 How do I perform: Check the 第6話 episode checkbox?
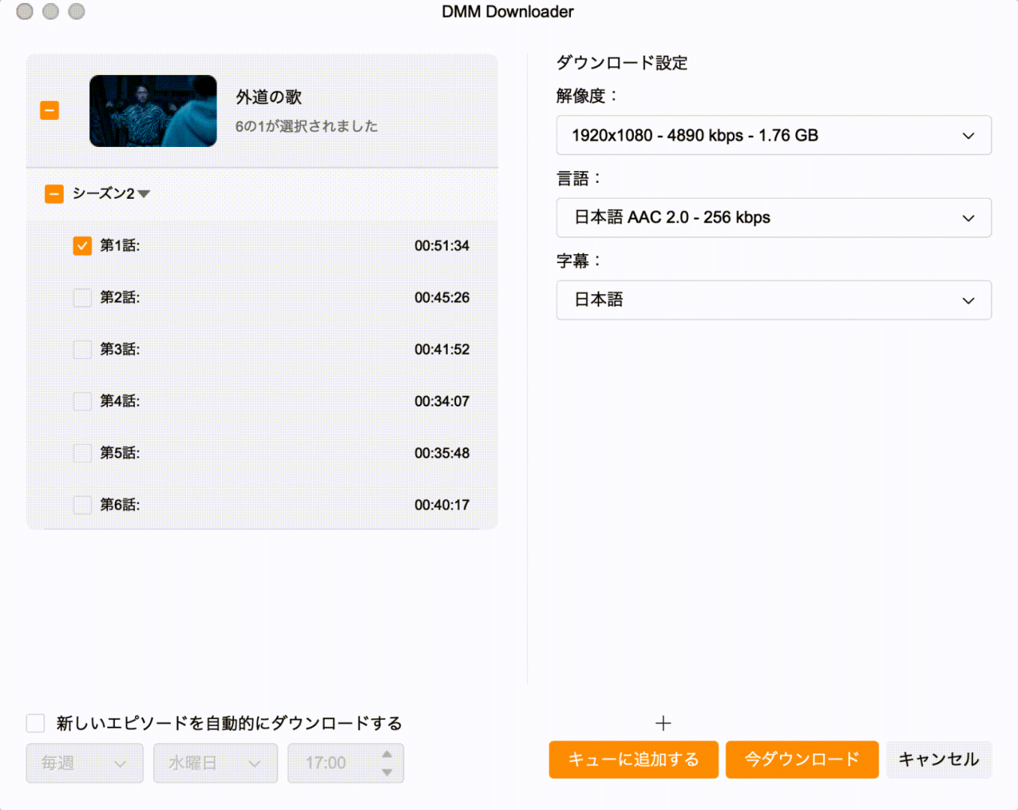(x=83, y=505)
